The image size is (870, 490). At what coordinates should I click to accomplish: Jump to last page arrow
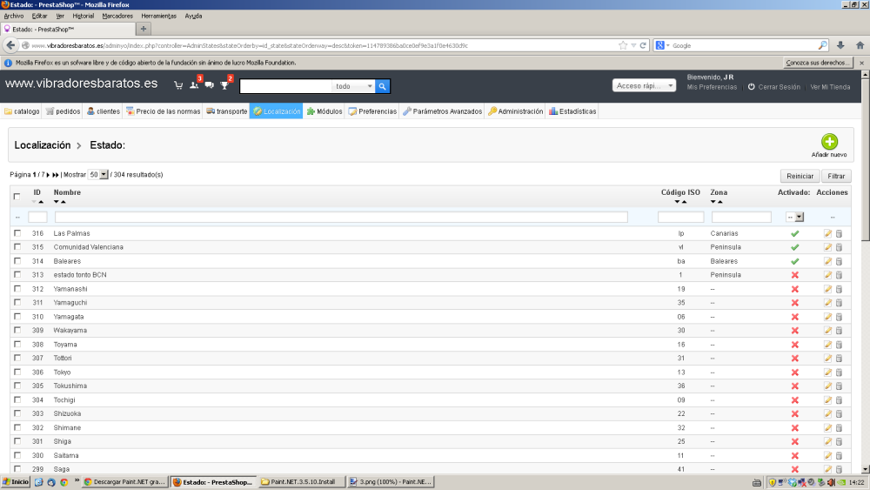[56, 175]
